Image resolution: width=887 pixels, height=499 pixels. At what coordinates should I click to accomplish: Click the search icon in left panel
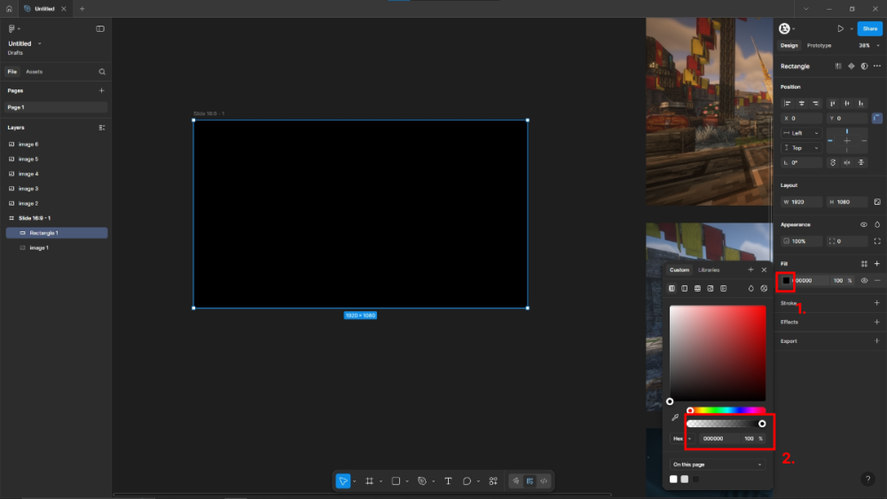pos(102,72)
